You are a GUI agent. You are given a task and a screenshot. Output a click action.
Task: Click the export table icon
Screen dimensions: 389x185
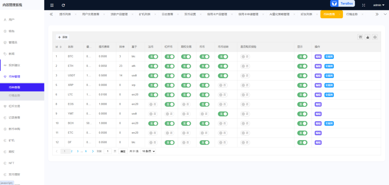coord(367,37)
